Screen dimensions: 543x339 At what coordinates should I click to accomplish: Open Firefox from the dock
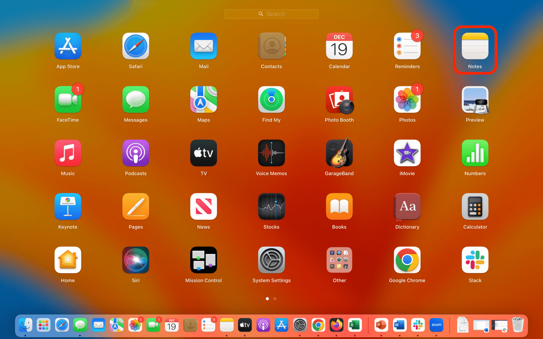pos(336,325)
